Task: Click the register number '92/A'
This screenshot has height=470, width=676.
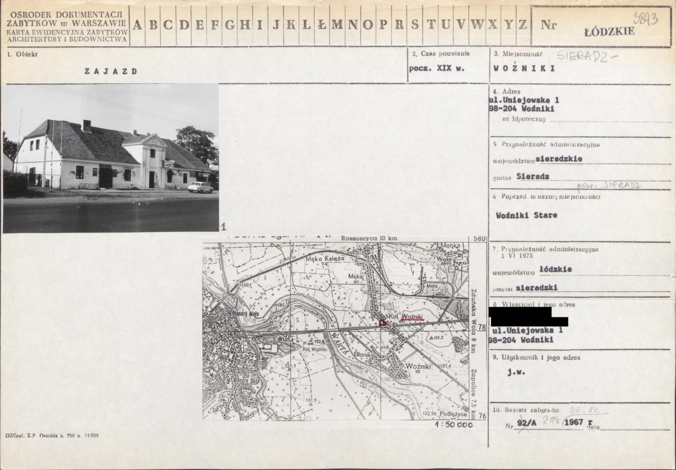Action: pyautogui.click(x=527, y=423)
